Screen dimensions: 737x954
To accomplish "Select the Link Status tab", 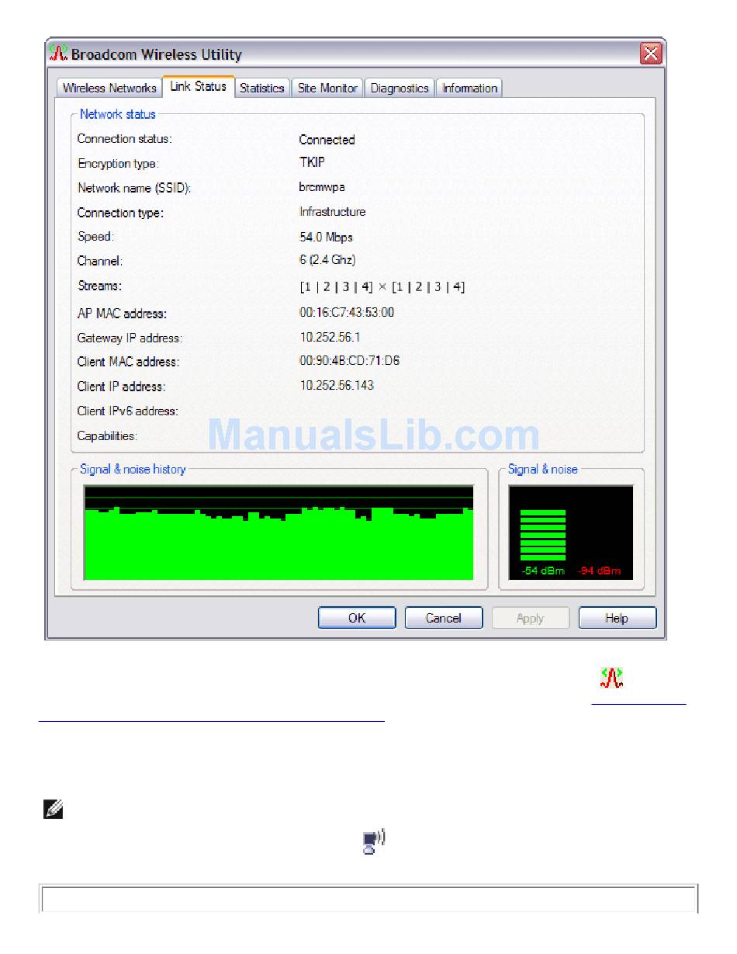I will [x=199, y=87].
